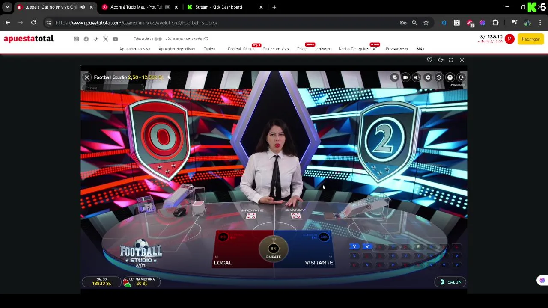Bet on EMPATE center circle
Screen dimensions: 548x308
(274, 249)
